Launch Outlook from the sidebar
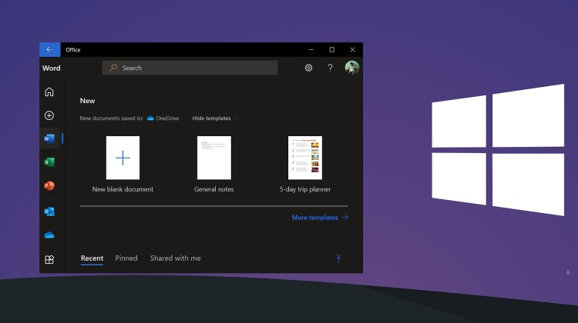 (49, 211)
